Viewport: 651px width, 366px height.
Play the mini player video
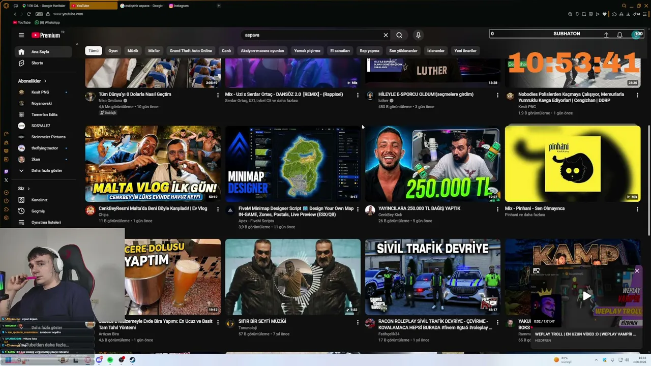587,296
